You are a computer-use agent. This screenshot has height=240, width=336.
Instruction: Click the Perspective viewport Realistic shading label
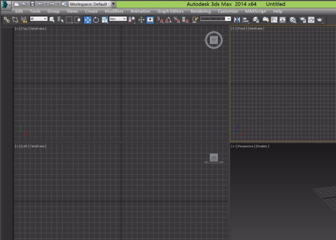tap(263, 146)
